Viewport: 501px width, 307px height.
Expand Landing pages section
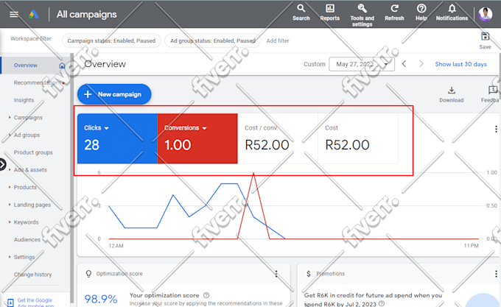coord(10,205)
